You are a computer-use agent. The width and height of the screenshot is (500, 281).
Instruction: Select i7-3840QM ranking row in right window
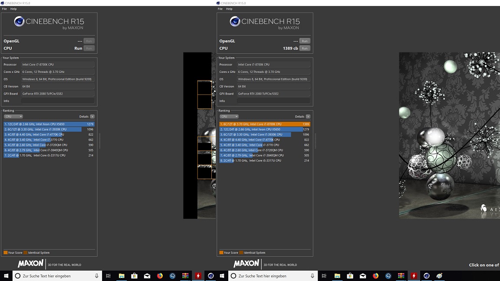pos(265,155)
